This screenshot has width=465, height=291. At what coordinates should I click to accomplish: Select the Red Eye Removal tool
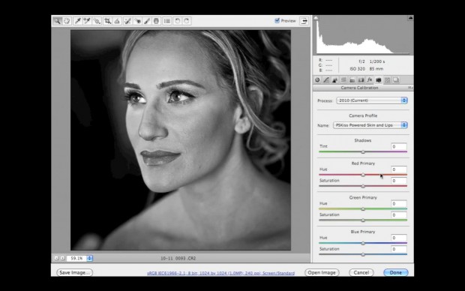[137, 21]
